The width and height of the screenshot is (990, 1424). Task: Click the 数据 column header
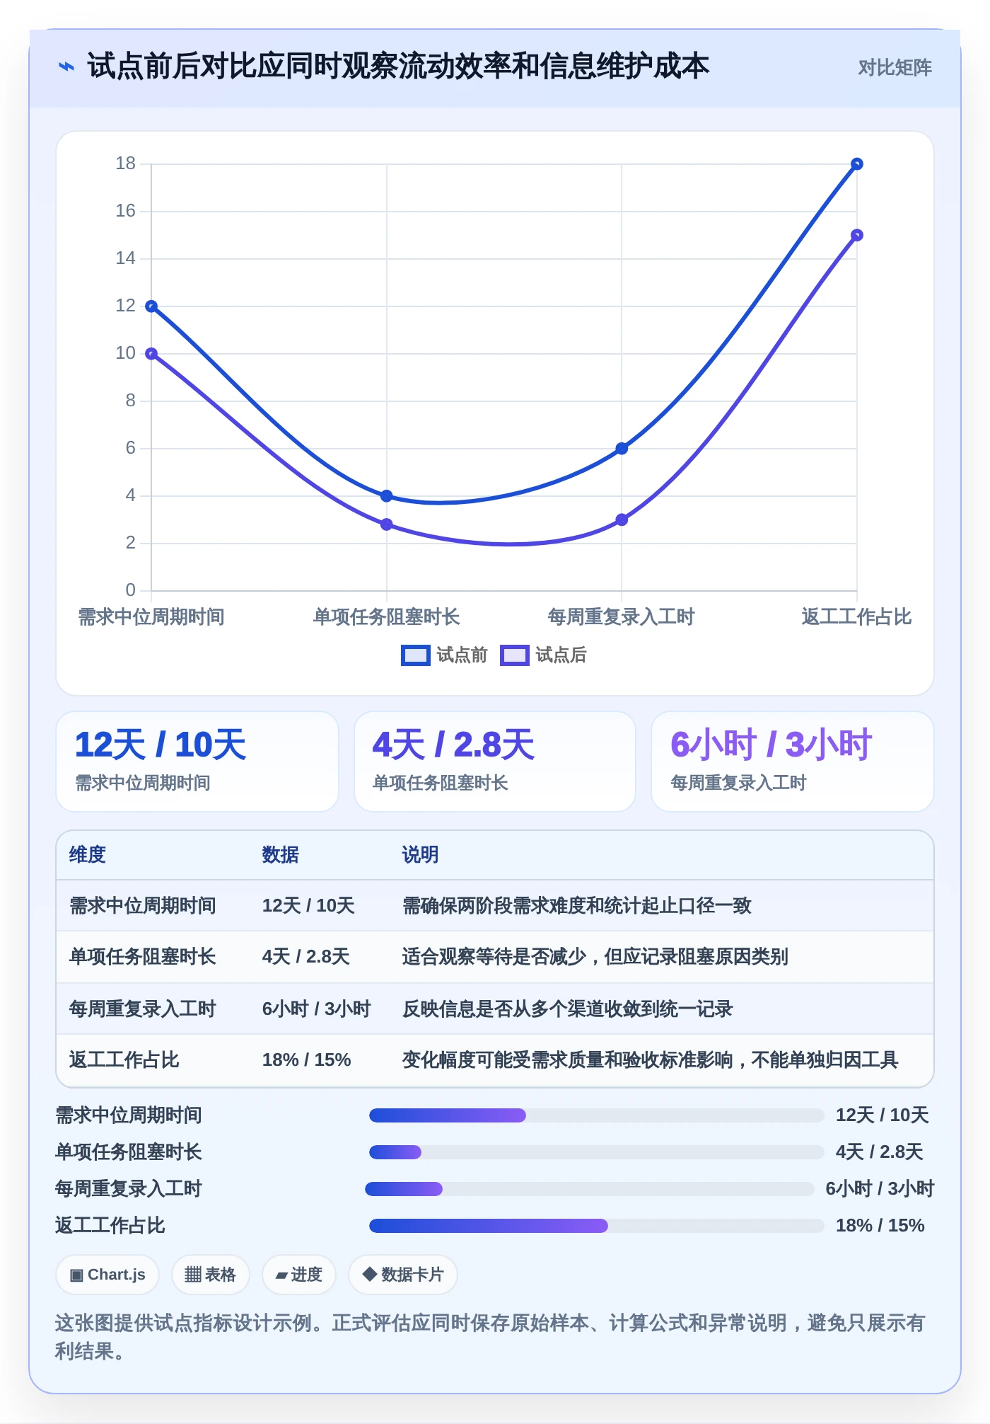[280, 855]
